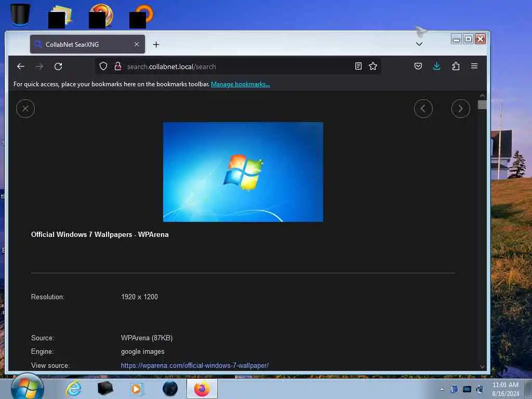Open the extensions puzzle icon
The image size is (532, 399).
[x=456, y=66]
